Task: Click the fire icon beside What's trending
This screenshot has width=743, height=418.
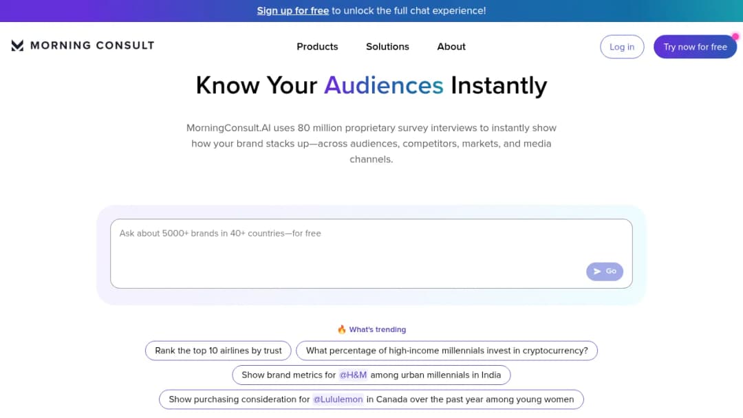Action: 342,329
